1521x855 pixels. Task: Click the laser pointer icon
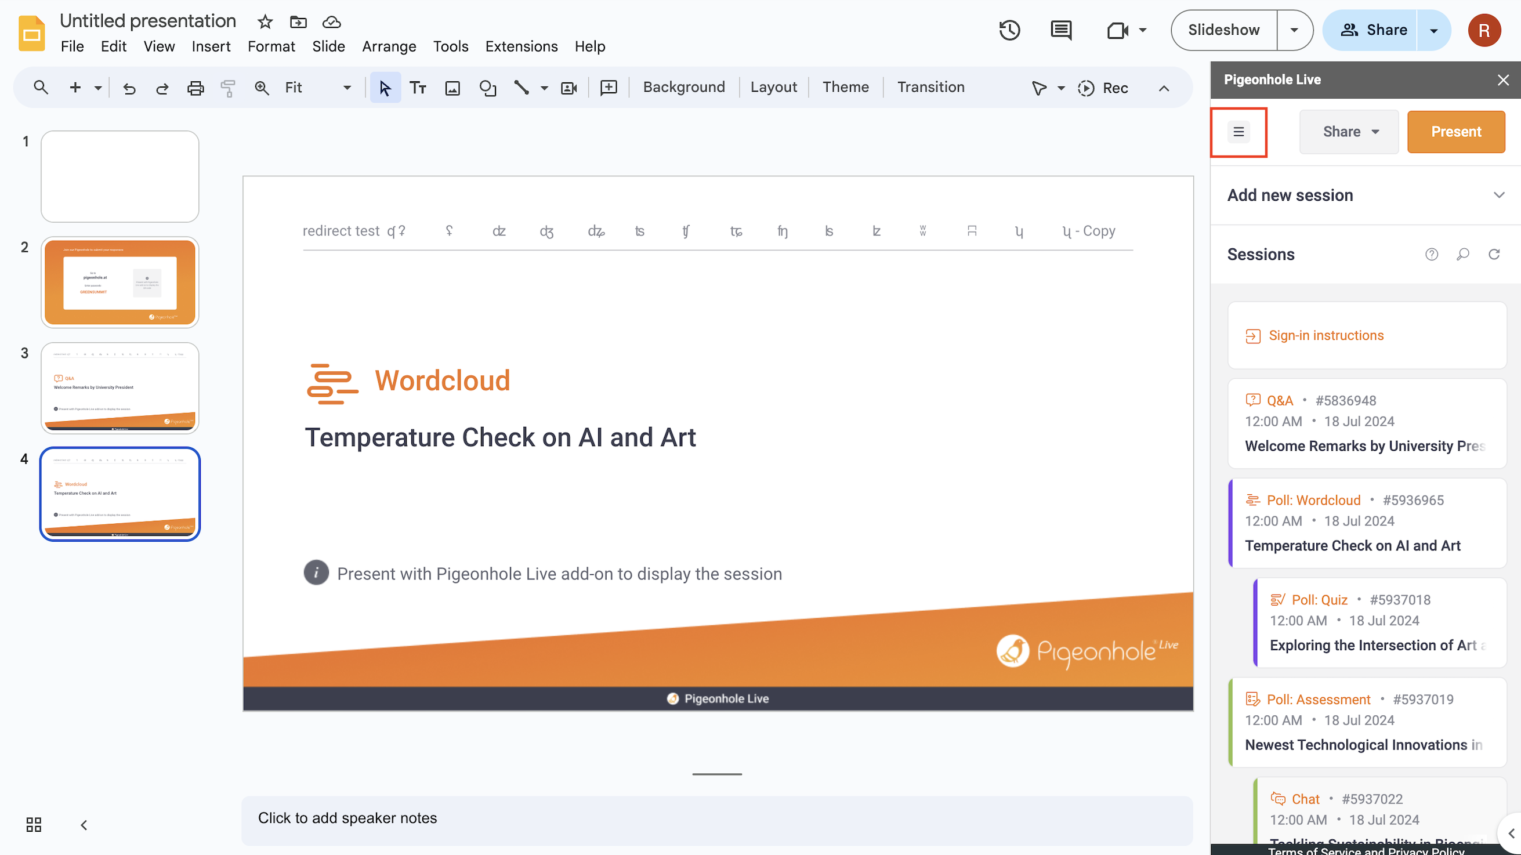1039,88
